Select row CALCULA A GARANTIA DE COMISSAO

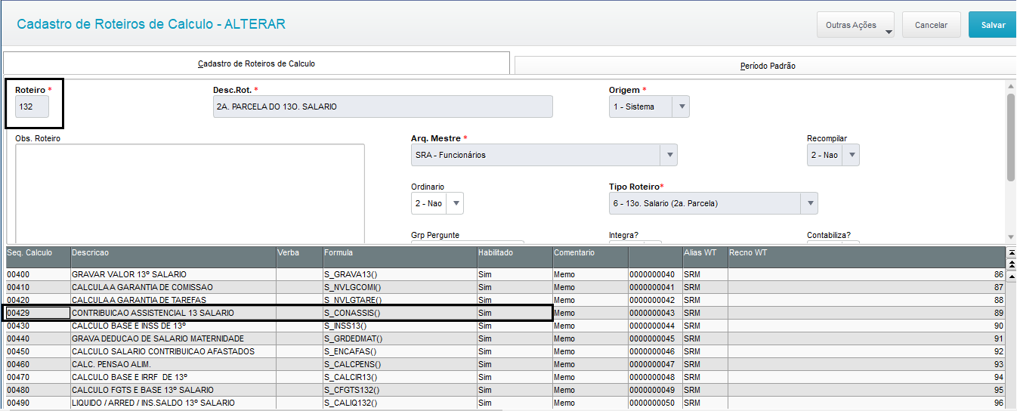click(505, 287)
